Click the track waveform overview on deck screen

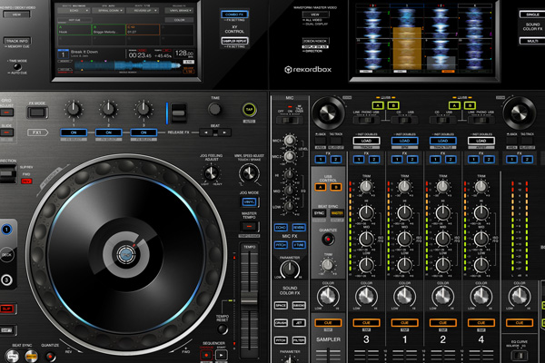[x=126, y=65]
